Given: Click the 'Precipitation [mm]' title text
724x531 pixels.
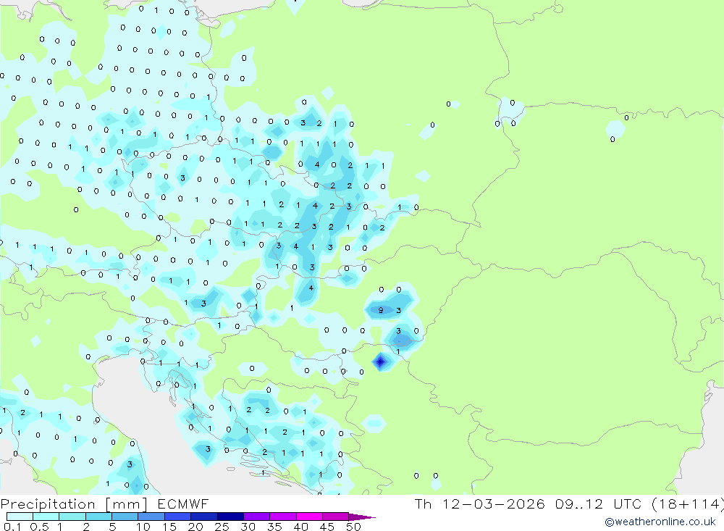Looking at the screenshot, I should tap(74, 504).
